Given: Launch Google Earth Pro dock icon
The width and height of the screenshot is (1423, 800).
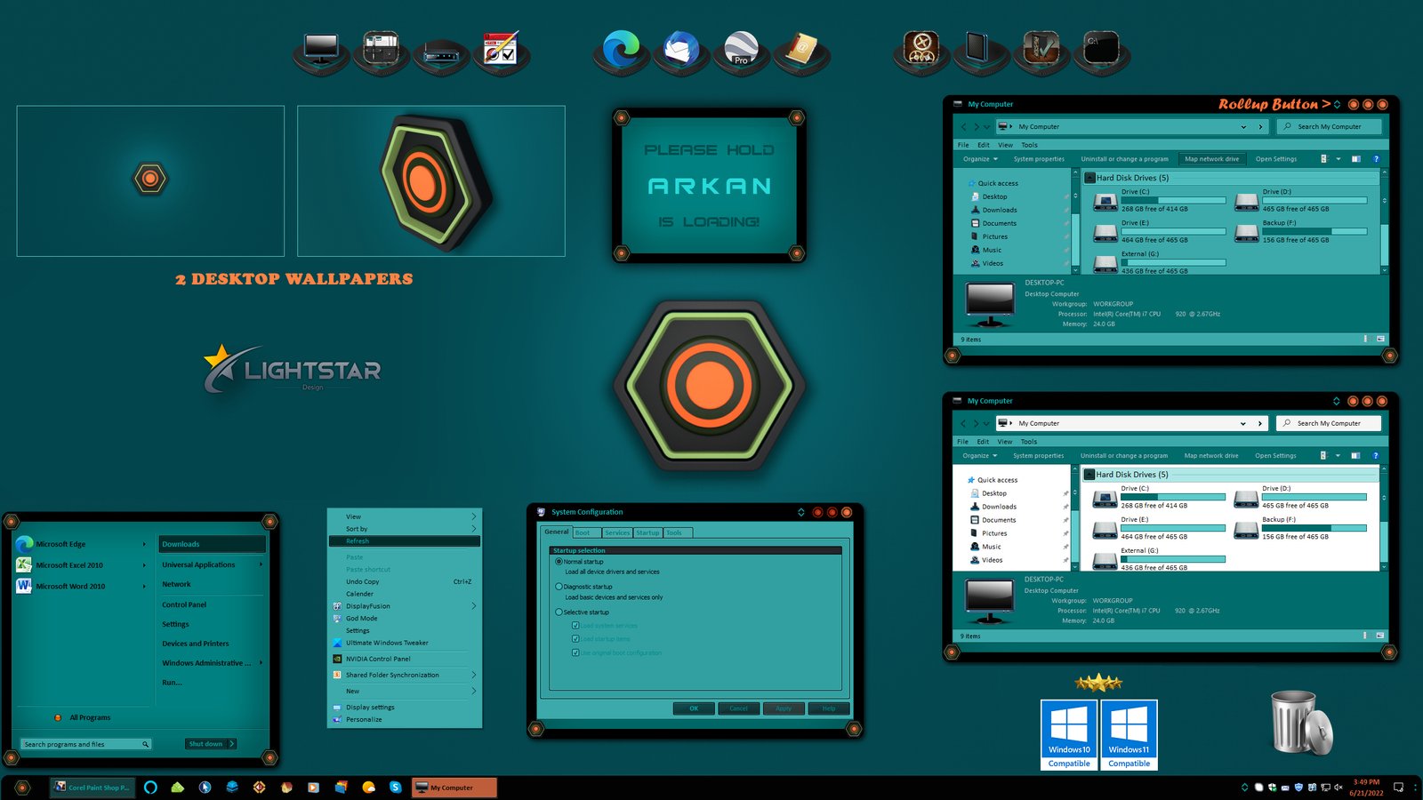Looking at the screenshot, I should 741,48.
